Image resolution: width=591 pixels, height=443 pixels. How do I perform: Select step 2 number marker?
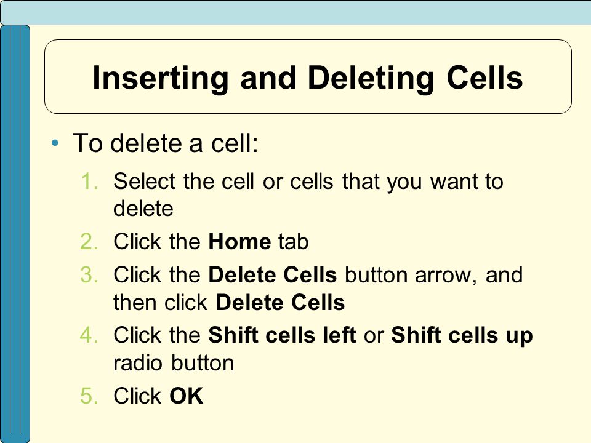click(x=89, y=241)
